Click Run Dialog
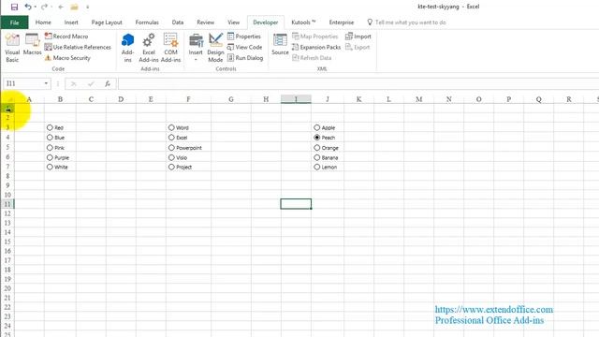 pos(245,58)
